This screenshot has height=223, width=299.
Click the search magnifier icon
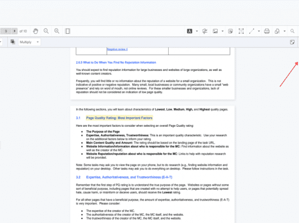coord(292,31)
